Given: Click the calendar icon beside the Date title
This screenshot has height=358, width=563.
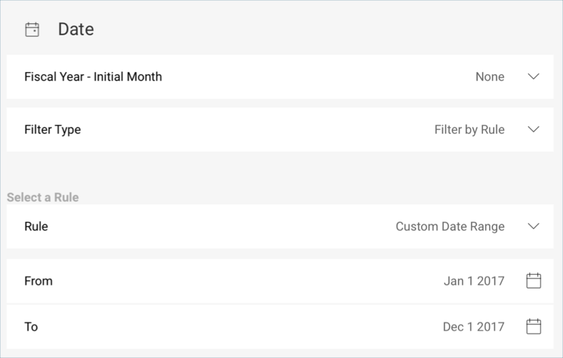Looking at the screenshot, I should (x=32, y=29).
